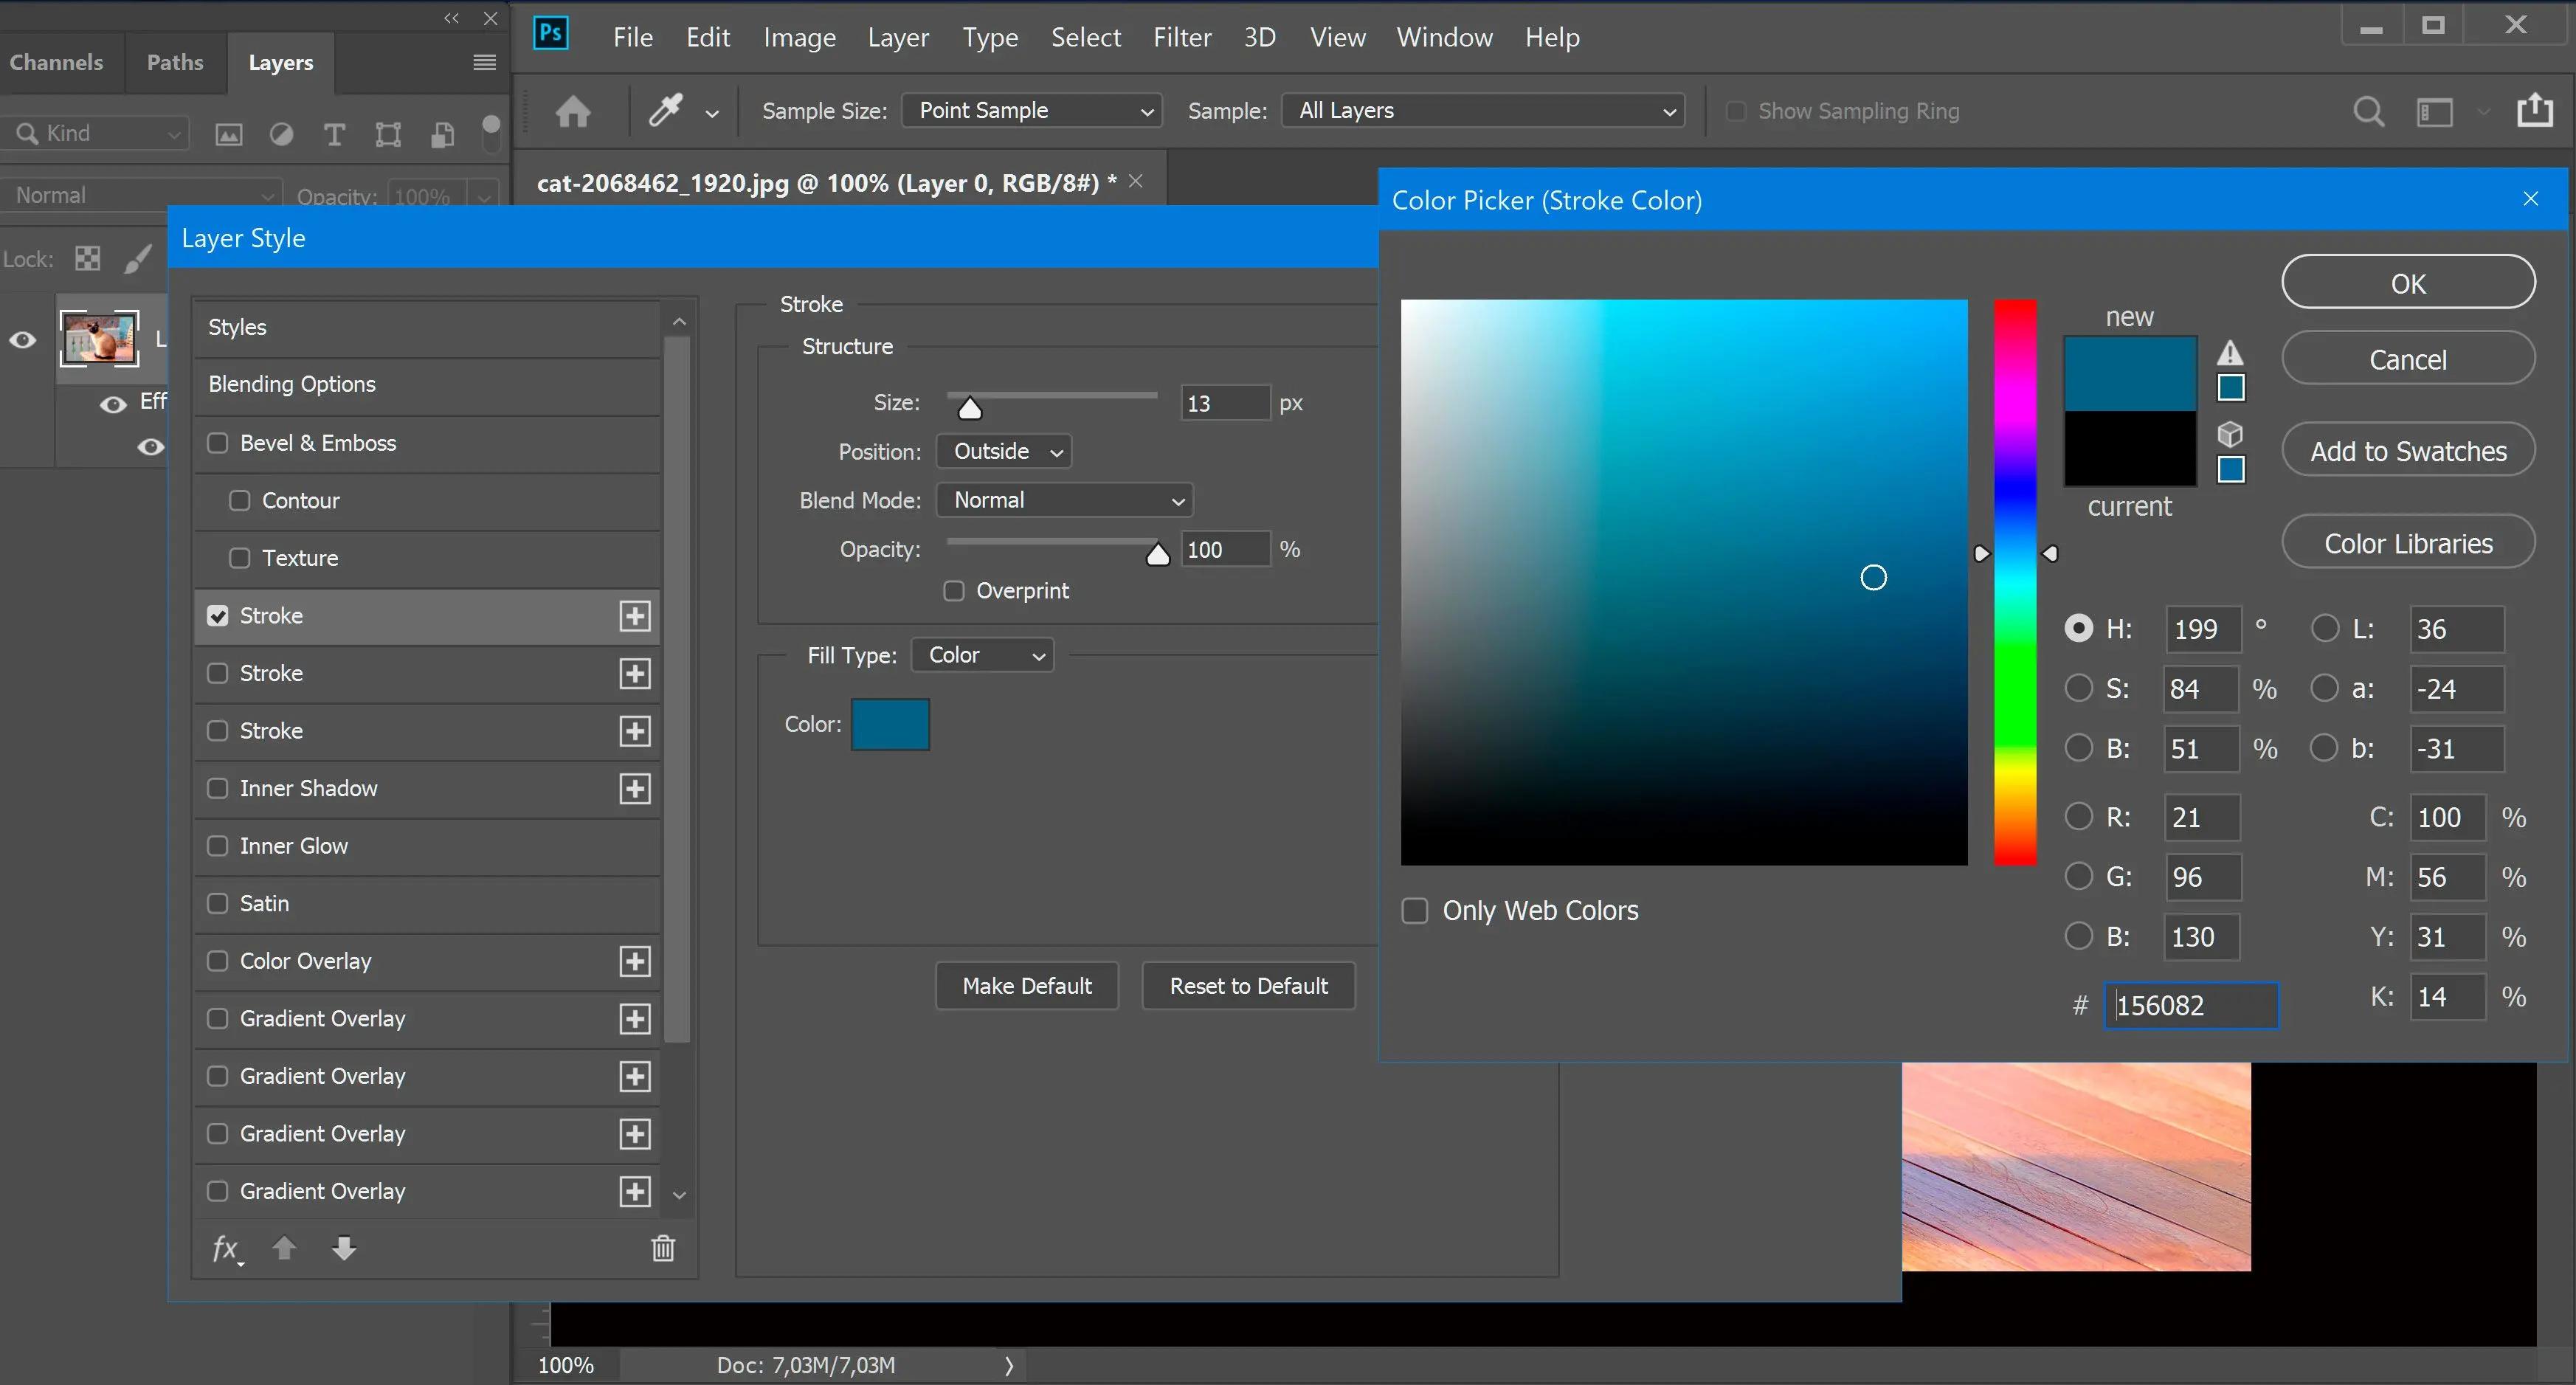This screenshot has height=1385, width=2576.
Task: Click the visibility toggle eye icon
Action: pos(24,339)
